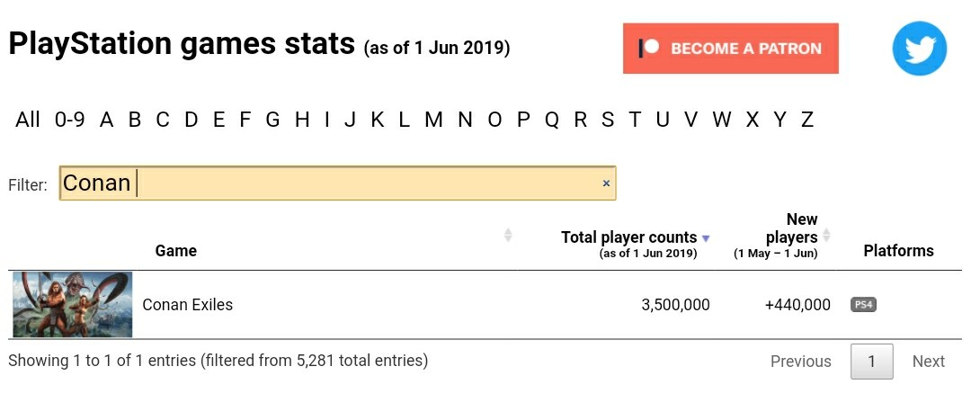Select page 1 in pagination

pyautogui.click(x=871, y=362)
